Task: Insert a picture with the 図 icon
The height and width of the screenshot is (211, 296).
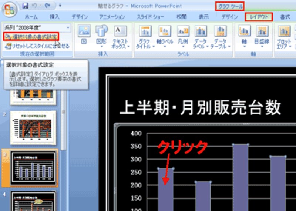Action: (84, 34)
